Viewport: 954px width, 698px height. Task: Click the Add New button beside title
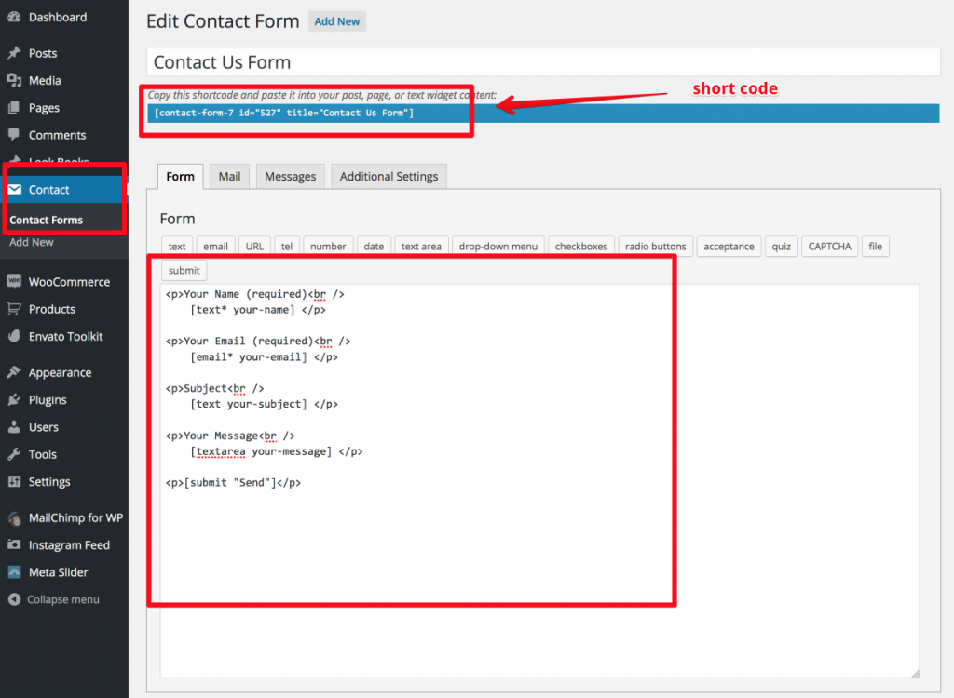pyautogui.click(x=336, y=21)
